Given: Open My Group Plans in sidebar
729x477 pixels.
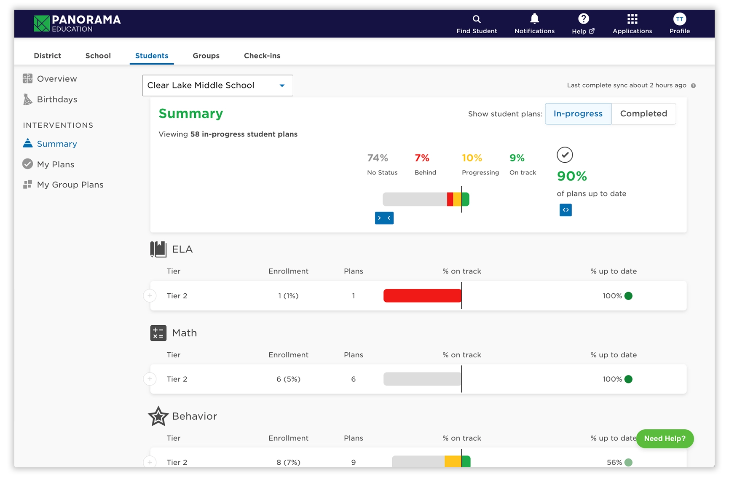Looking at the screenshot, I should [x=70, y=185].
